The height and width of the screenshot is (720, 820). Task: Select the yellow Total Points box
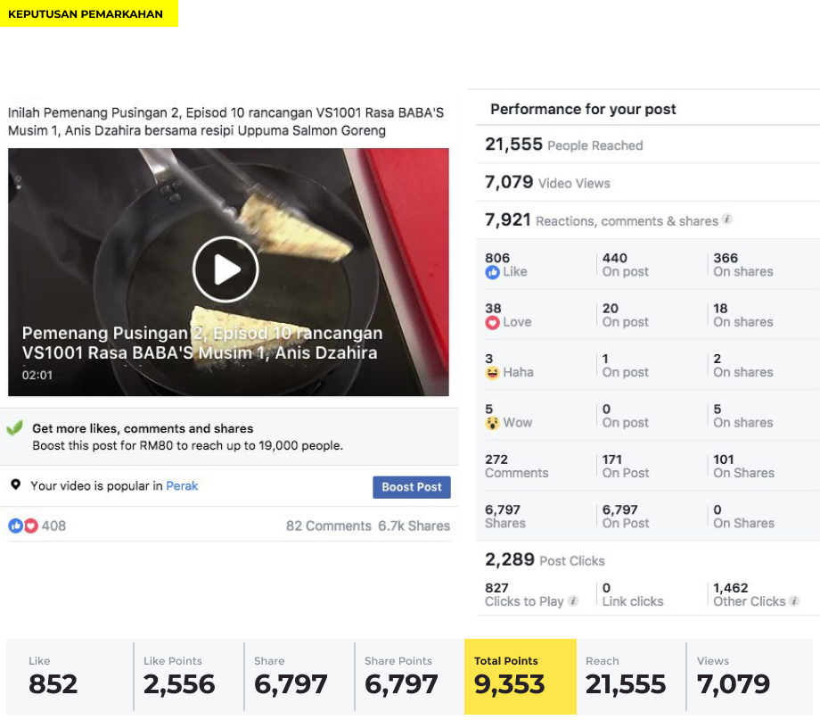coord(521,676)
